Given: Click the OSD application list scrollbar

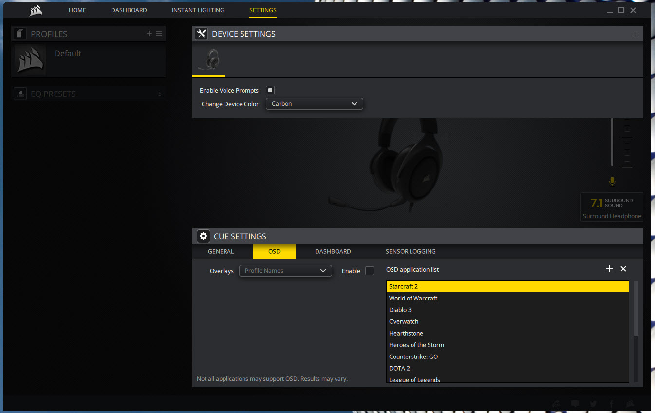Looking at the screenshot, I should (636, 308).
